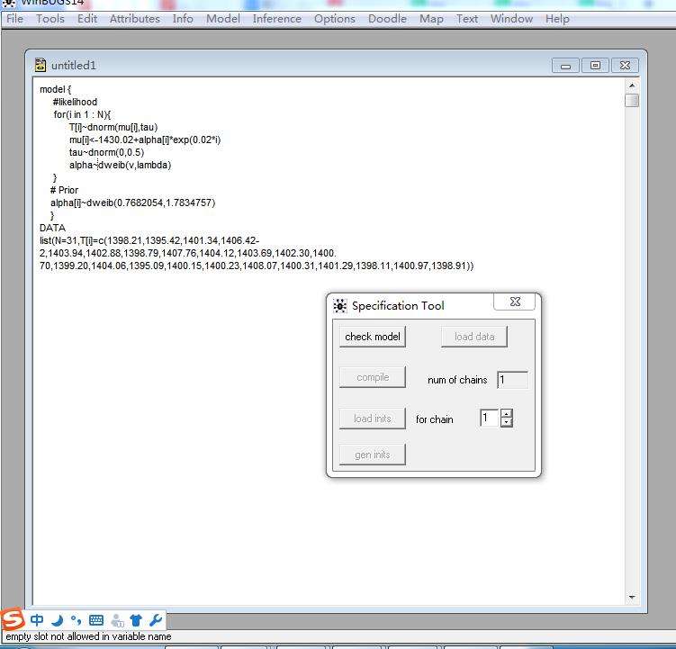Screen dimensions: 676x649
Task: Increase the for chain stepper value
Action: coord(507,413)
